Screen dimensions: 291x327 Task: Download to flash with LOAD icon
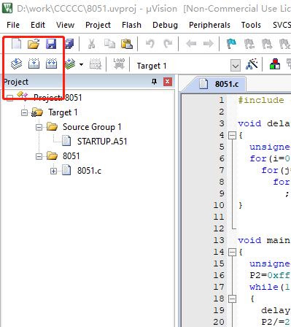pos(119,64)
